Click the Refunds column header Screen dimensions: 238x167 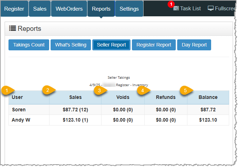coord(166,97)
